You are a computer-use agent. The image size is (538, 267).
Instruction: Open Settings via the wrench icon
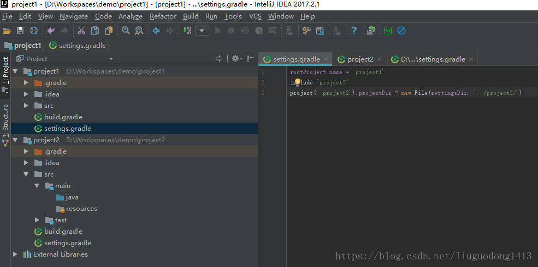click(x=306, y=31)
